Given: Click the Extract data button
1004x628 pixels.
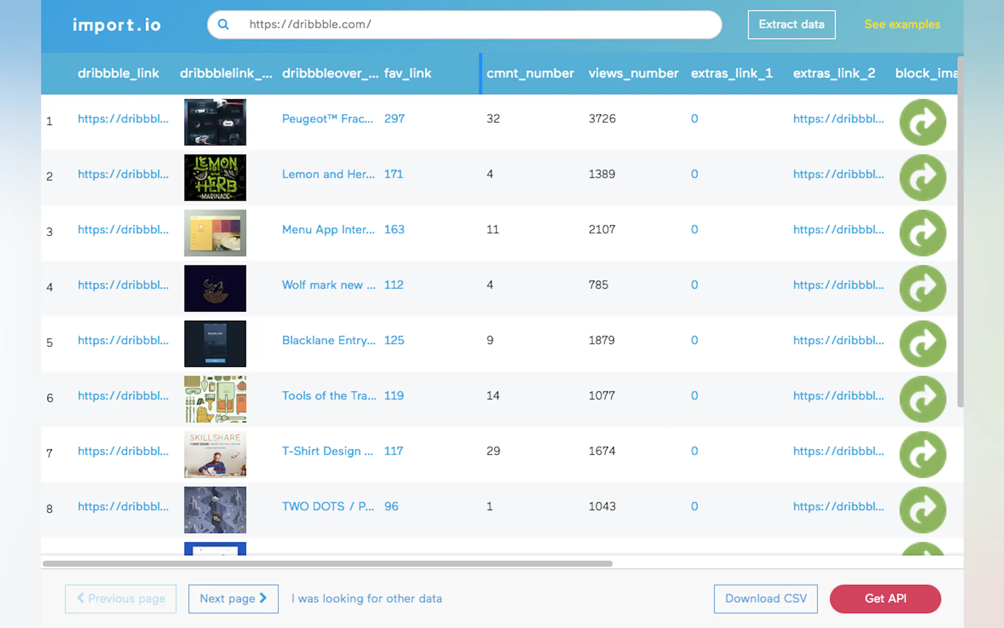Looking at the screenshot, I should pos(791,25).
